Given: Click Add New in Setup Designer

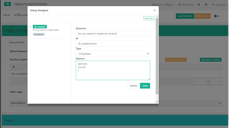Looking at the screenshot, I should (x=149, y=18).
